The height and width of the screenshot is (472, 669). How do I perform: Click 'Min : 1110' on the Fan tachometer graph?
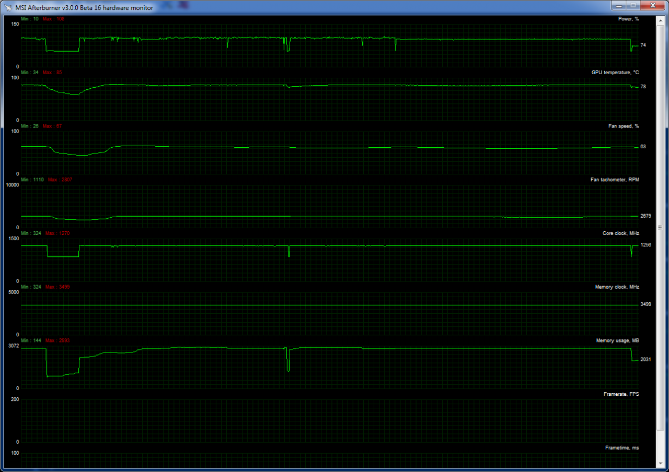coord(32,180)
